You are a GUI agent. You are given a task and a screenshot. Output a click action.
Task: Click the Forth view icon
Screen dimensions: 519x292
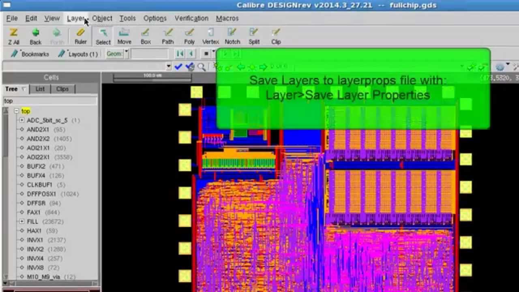pyautogui.click(x=57, y=36)
